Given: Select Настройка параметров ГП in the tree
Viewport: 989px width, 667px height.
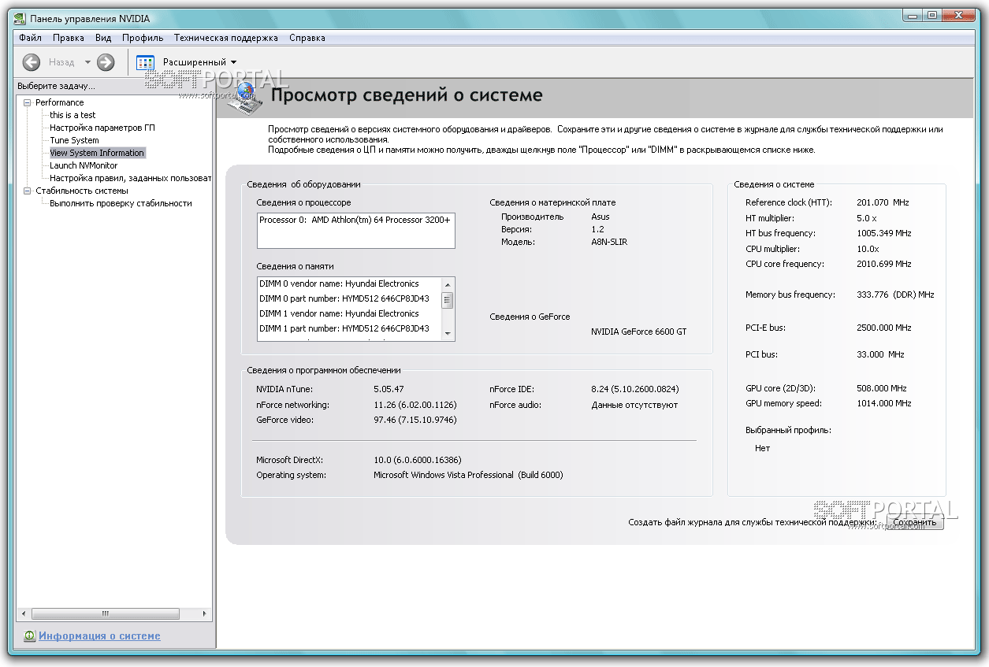Looking at the screenshot, I should tap(102, 128).
